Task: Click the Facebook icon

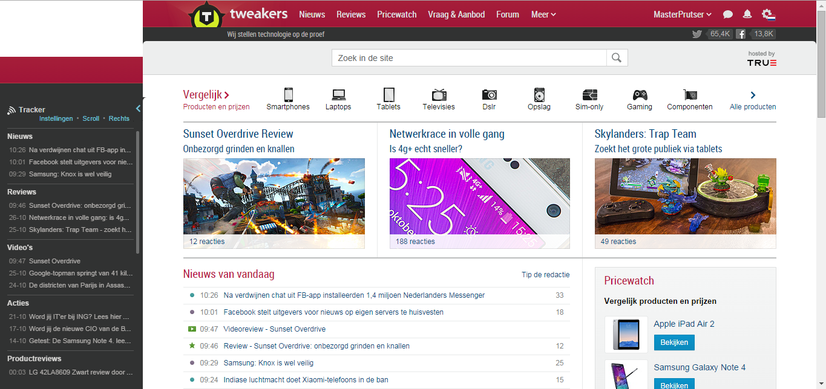Action: [741, 34]
